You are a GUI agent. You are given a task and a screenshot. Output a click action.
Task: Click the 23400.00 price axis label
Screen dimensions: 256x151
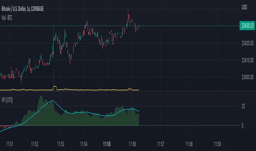(x=247, y=77)
